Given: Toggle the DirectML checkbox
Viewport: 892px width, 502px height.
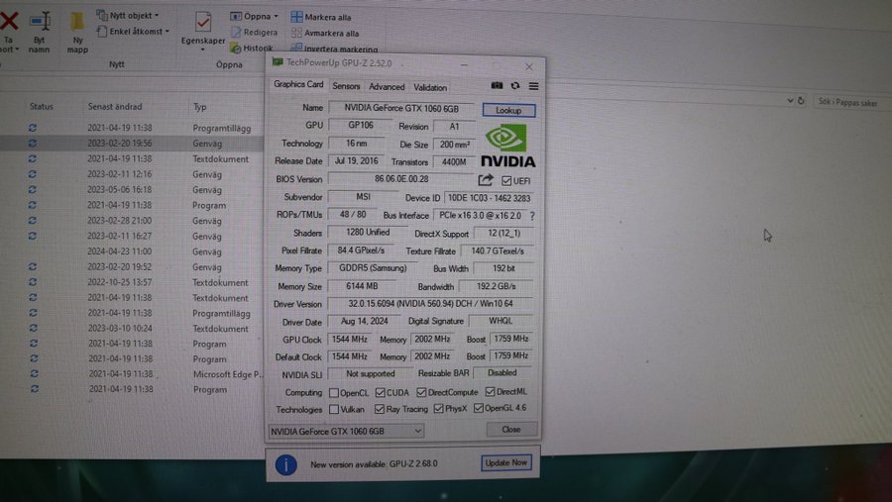Looking at the screenshot, I should [490, 392].
